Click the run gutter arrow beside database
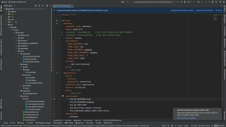226x127 pixels. [57, 24]
